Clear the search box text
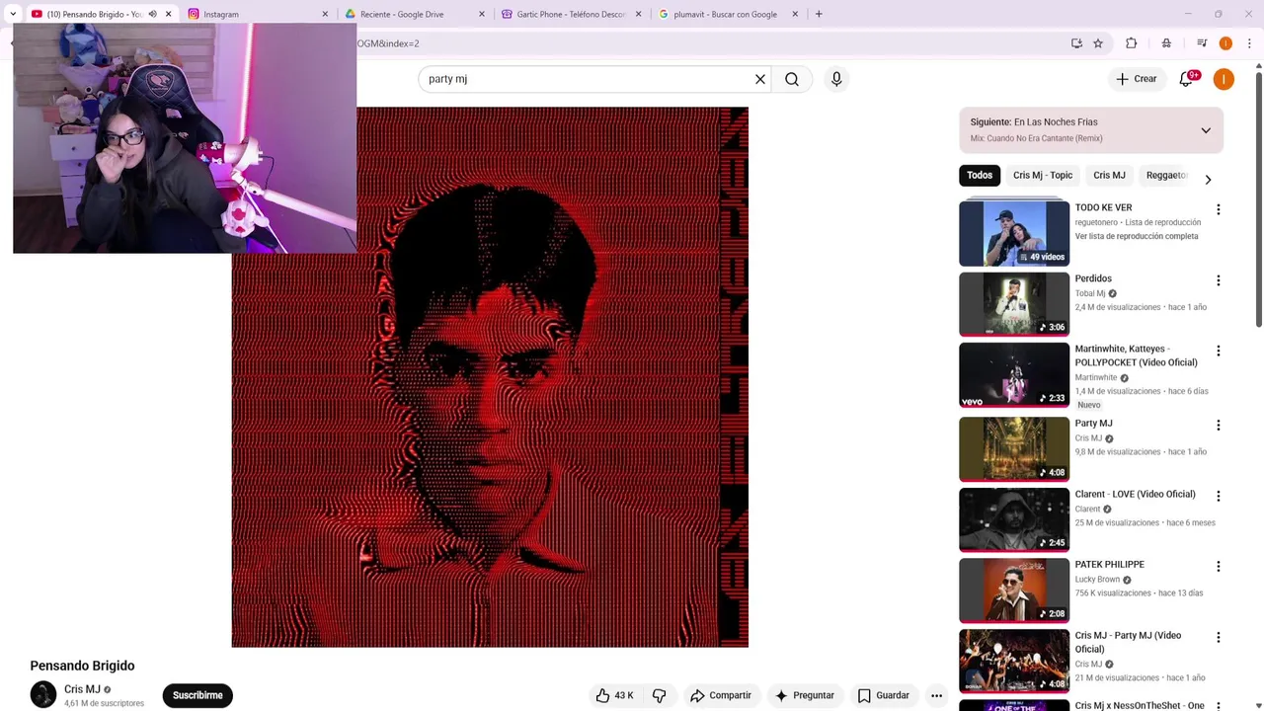The width and height of the screenshot is (1264, 711). tap(760, 79)
